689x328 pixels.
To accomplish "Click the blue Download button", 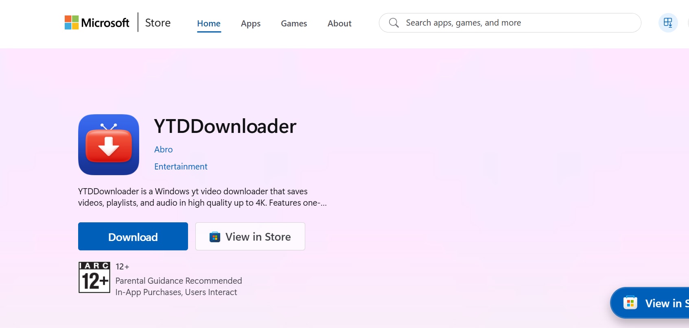I will [133, 236].
